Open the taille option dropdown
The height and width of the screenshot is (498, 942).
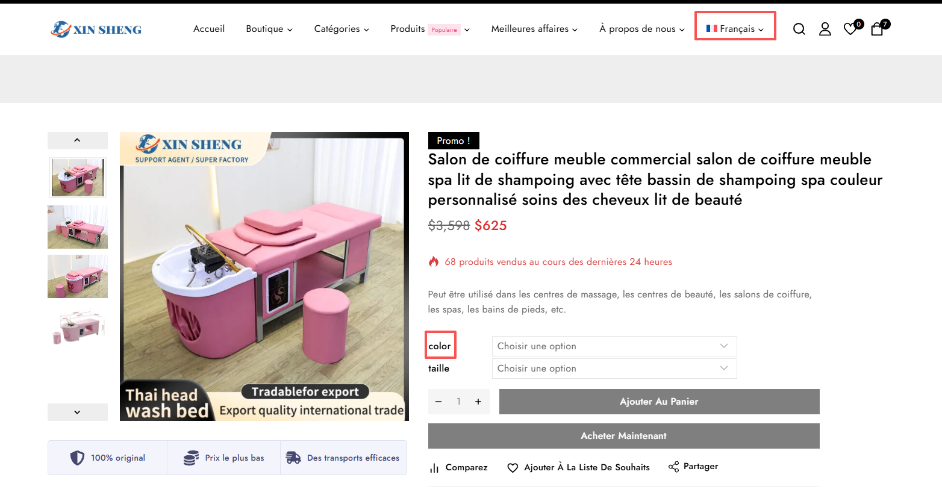click(614, 369)
